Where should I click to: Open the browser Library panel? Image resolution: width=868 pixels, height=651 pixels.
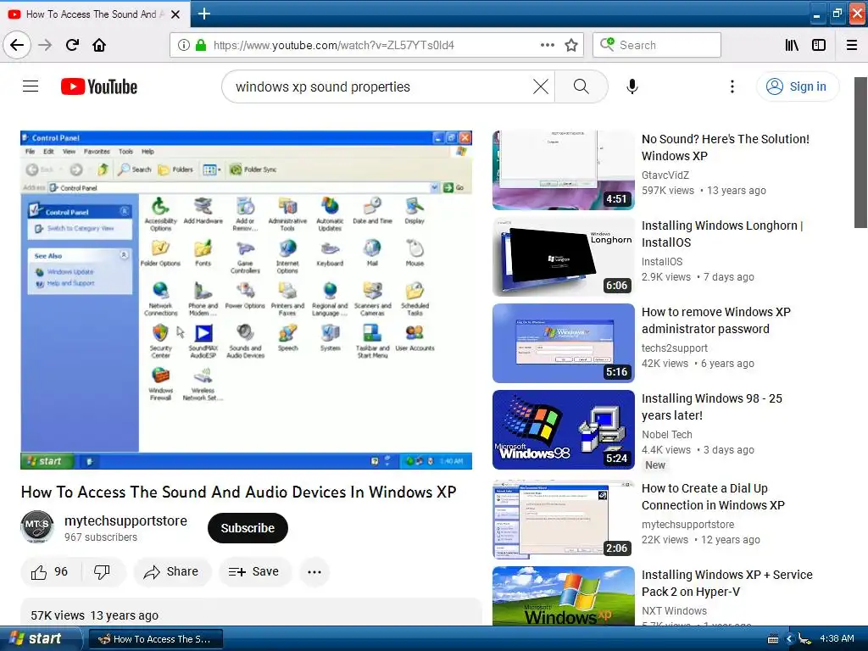click(x=792, y=45)
